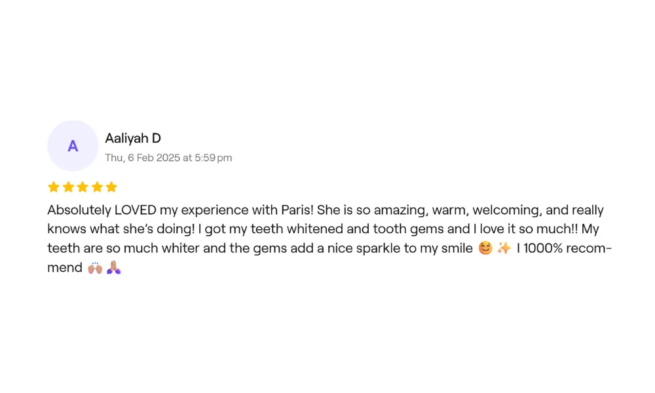Click the raised hands emoji
Image resolution: width=655 pixels, height=393 pixels.
point(95,267)
